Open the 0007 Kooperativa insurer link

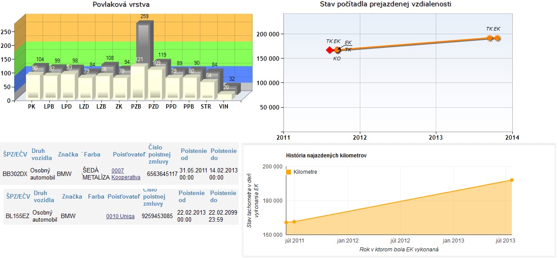pyautogui.click(x=126, y=174)
